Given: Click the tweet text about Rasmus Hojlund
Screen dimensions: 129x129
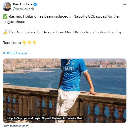Looking at the screenshot, I should pyautogui.click(x=61, y=19).
